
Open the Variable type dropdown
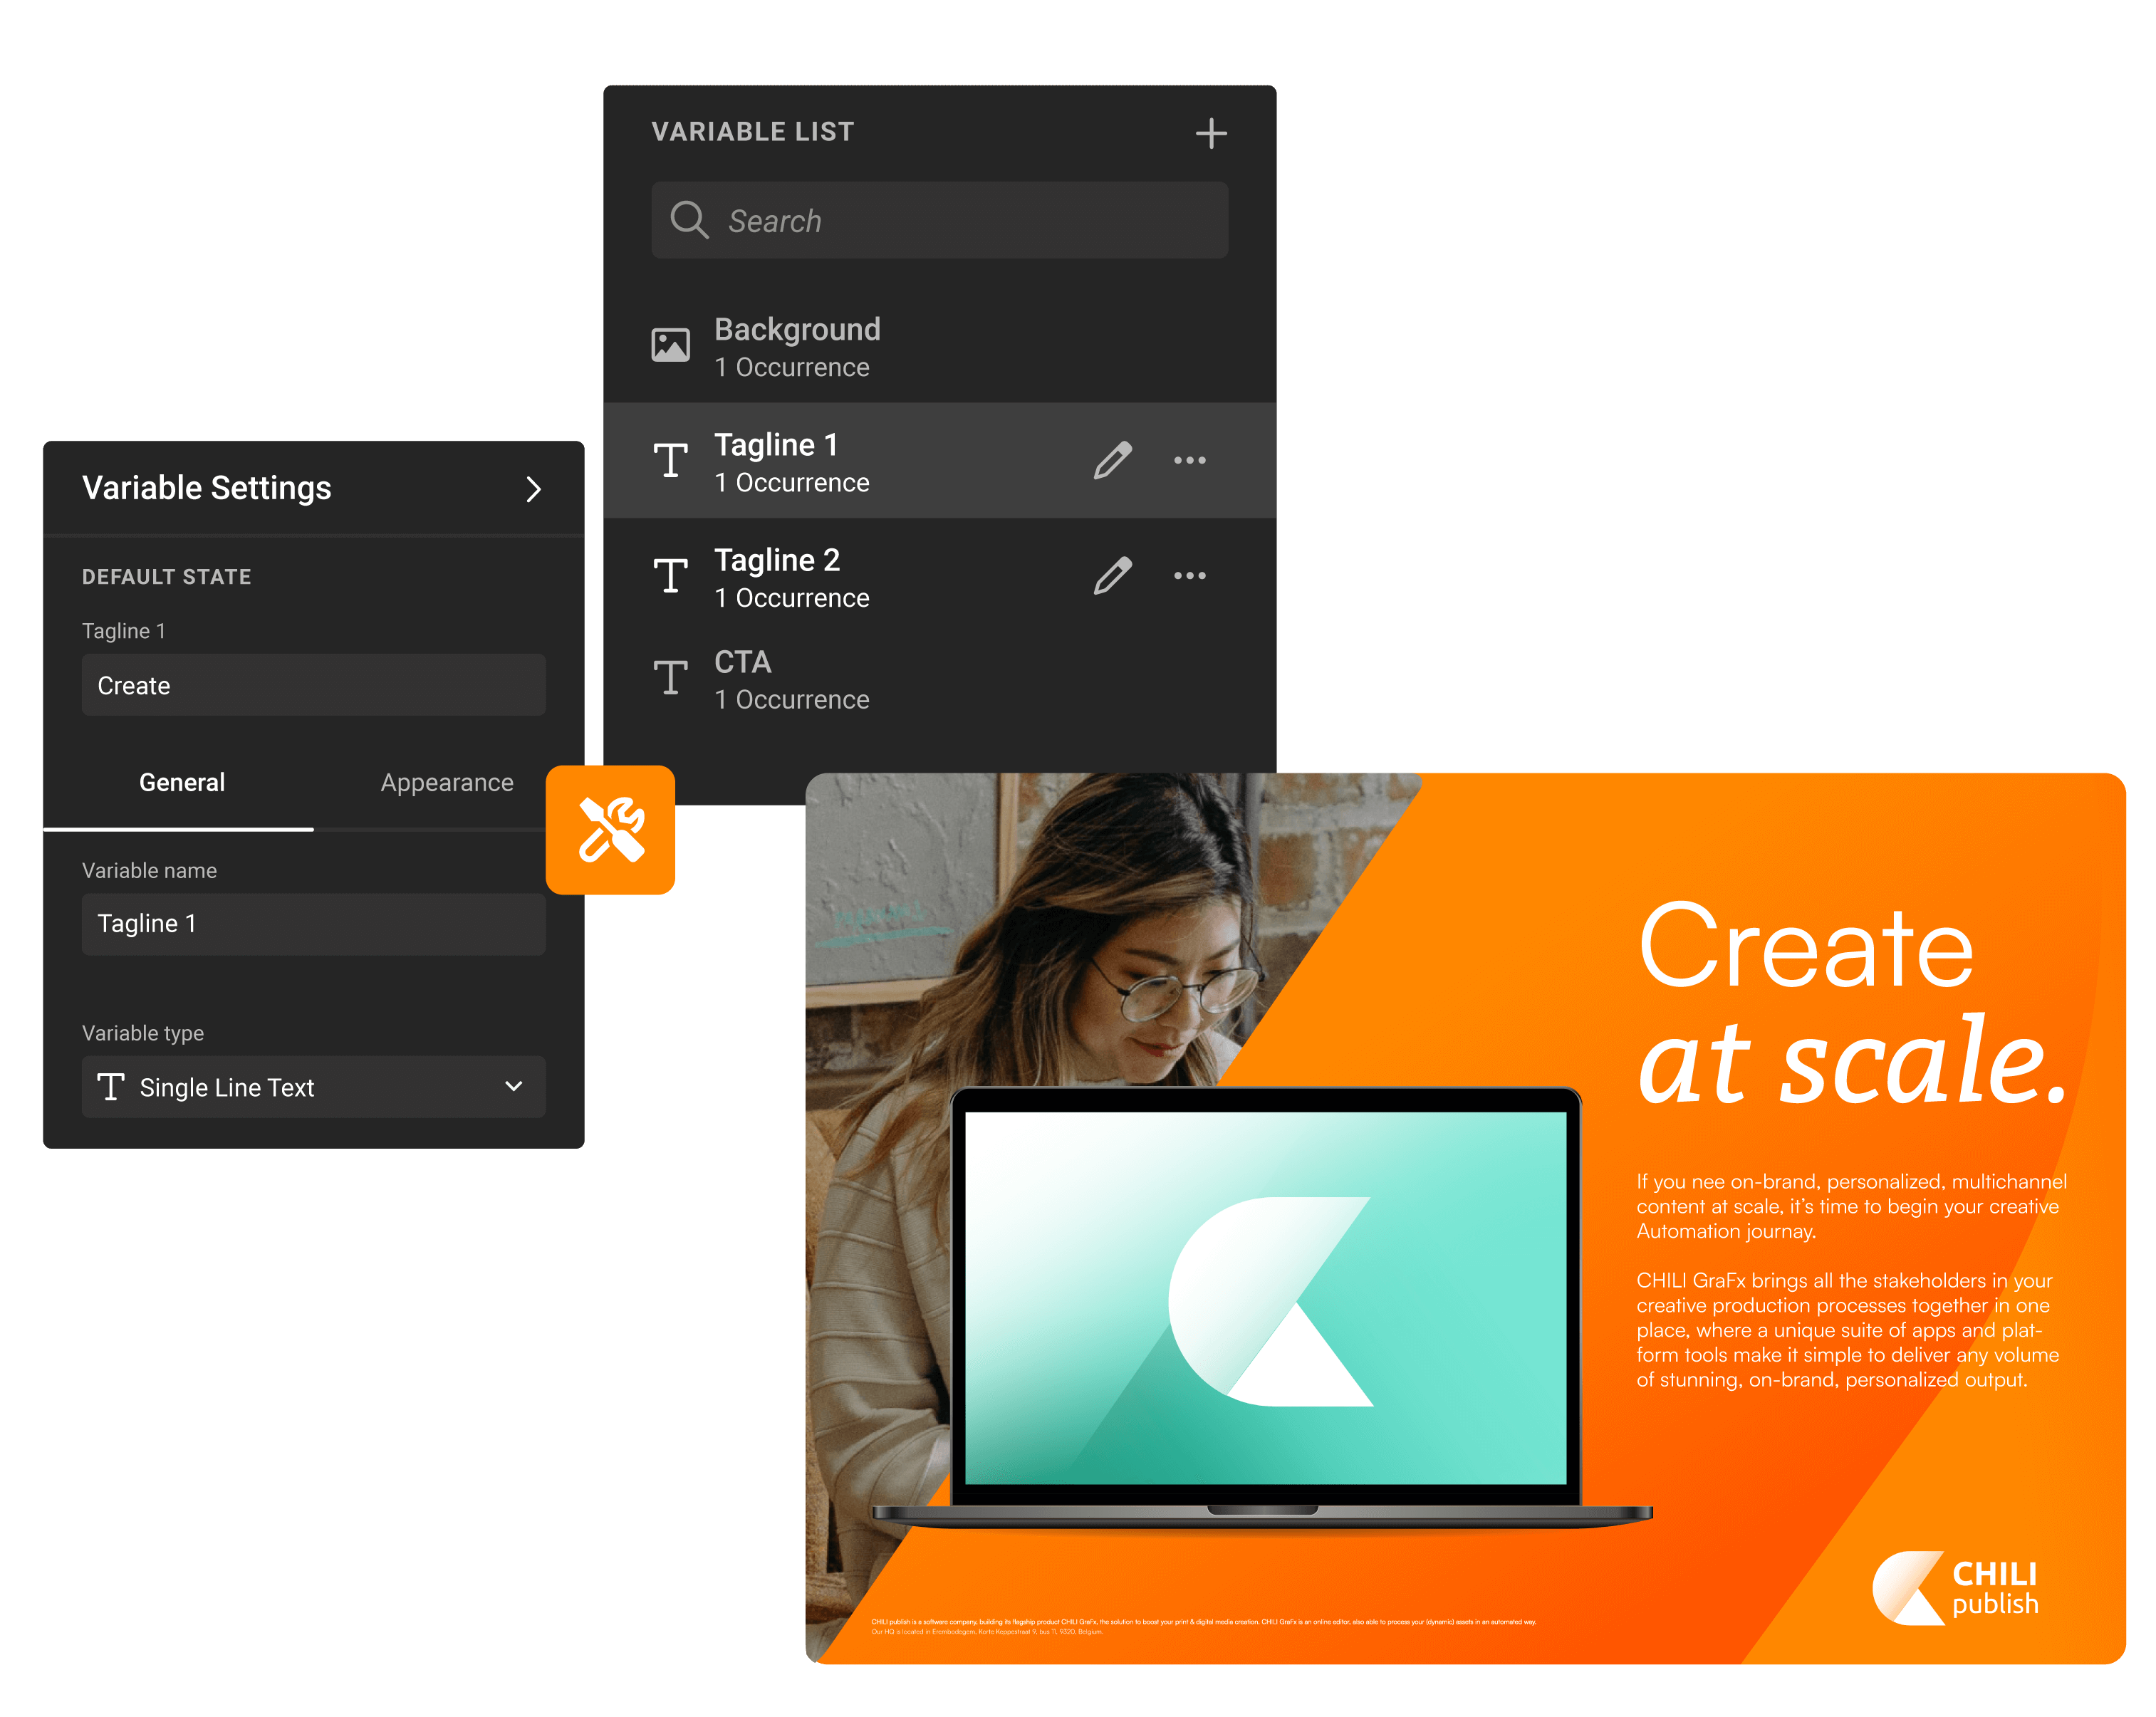[313, 1087]
